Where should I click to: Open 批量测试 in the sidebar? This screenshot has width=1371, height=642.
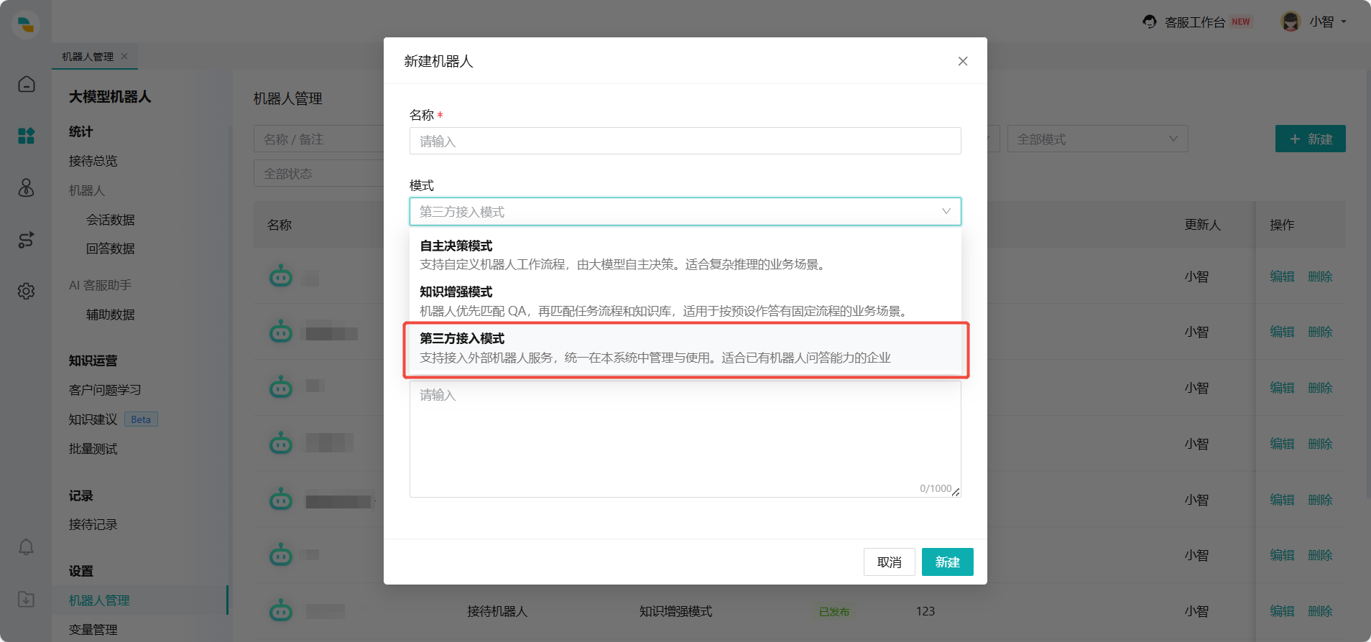93,449
